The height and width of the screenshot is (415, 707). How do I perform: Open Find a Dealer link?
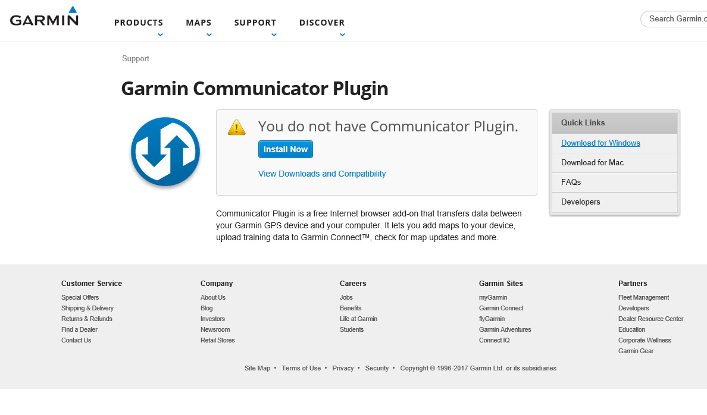click(79, 330)
